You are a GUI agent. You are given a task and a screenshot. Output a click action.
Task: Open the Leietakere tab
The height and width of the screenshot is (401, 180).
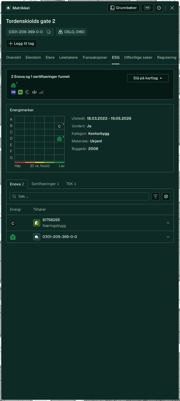(x=68, y=58)
